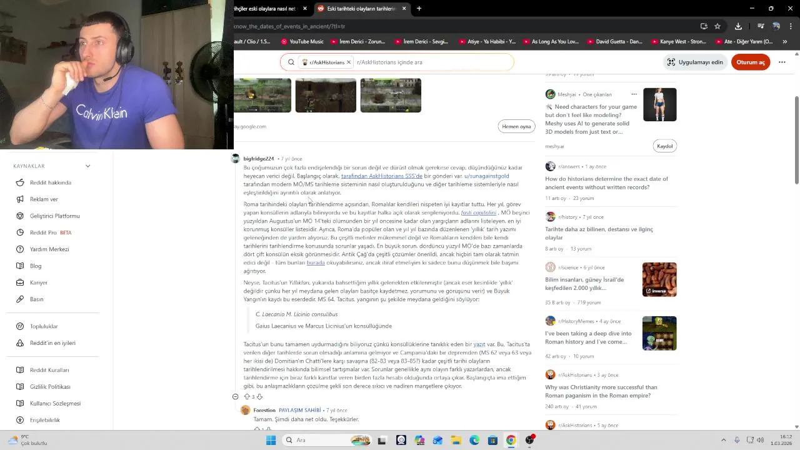Screen dimensions: 800x450
Task: Click the Erişilebilirlik icon
Action: [x=21, y=420]
